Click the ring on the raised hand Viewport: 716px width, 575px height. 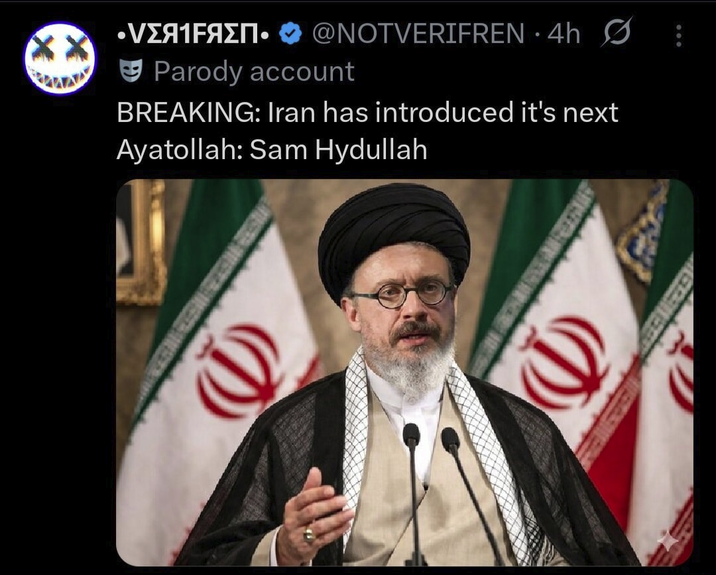point(309,534)
